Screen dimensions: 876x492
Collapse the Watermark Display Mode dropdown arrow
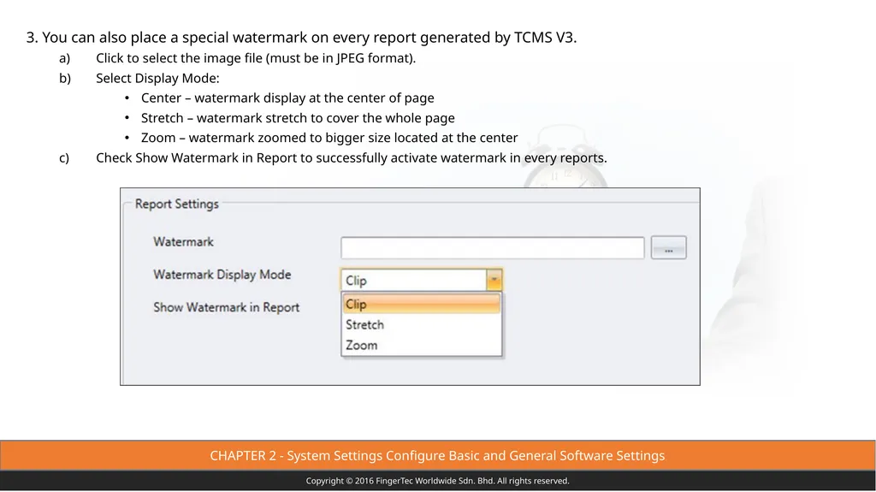pyautogui.click(x=494, y=280)
